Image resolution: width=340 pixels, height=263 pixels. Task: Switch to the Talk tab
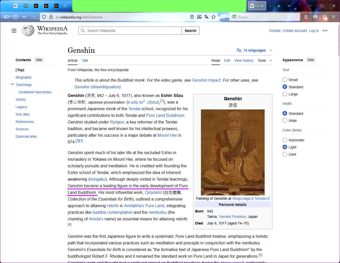pos(85,60)
